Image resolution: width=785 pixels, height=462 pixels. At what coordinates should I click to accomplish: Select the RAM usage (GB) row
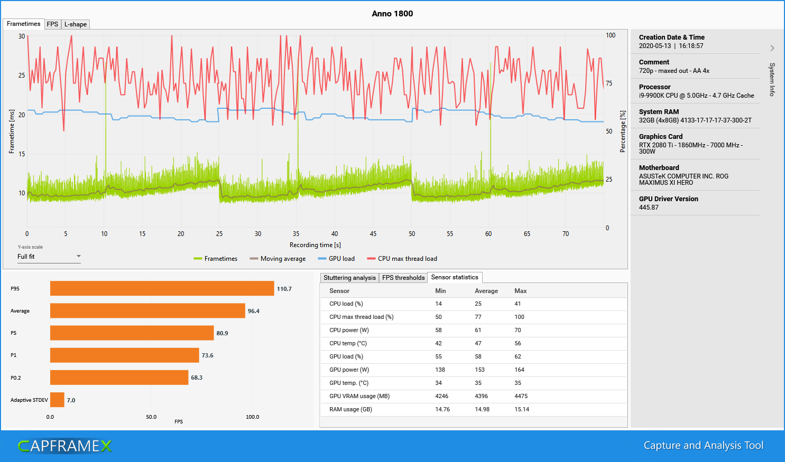pyautogui.click(x=474, y=409)
